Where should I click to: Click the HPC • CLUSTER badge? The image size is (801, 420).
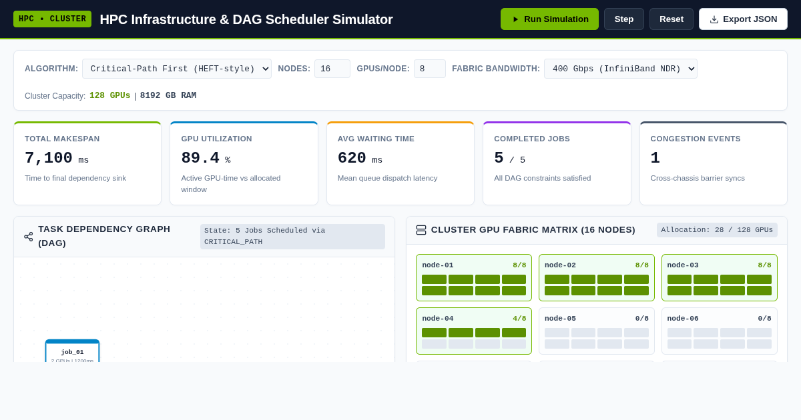tap(52, 19)
